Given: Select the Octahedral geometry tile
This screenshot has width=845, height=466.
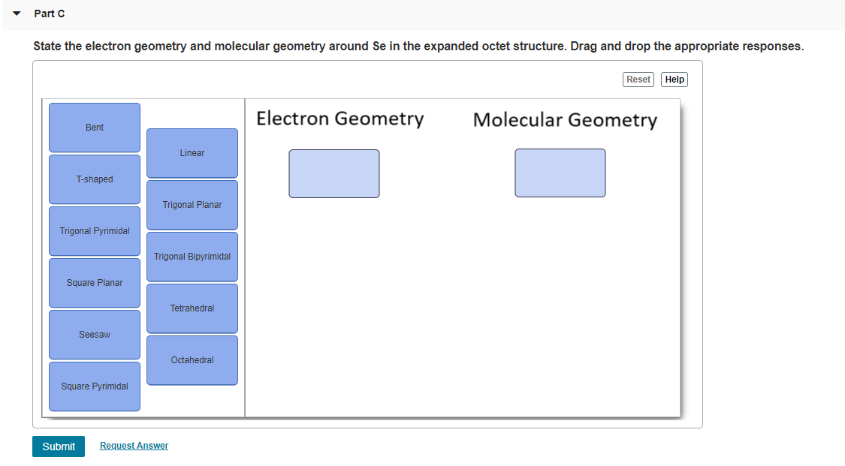Looking at the screenshot, I should [192, 359].
